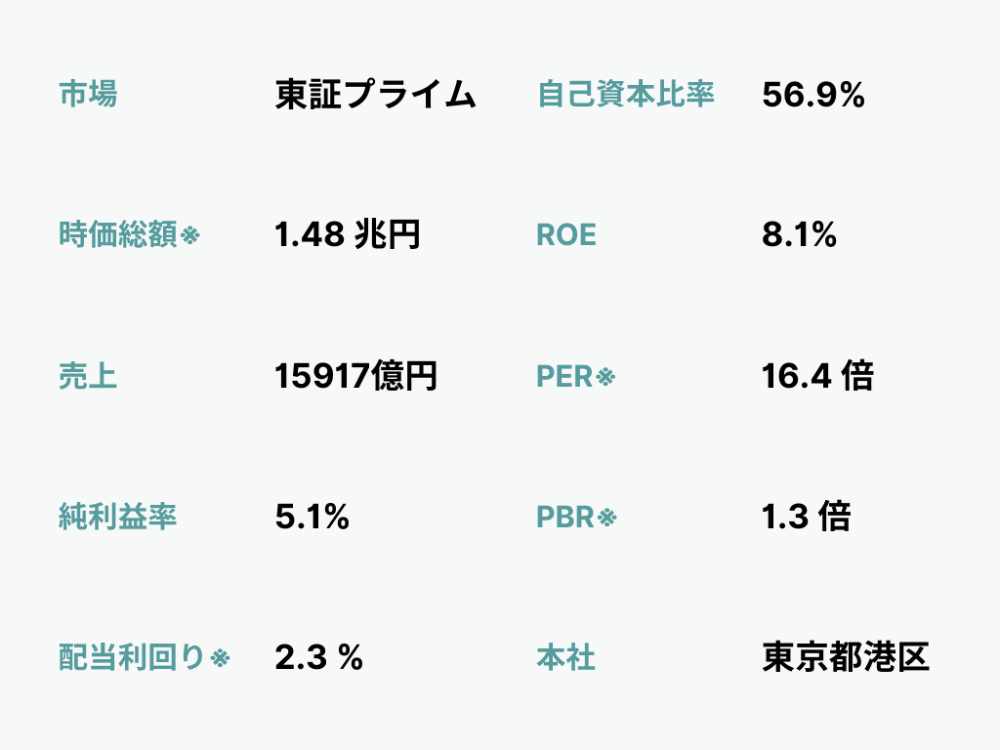Click the 56.9% equity ratio value
The image size is (1000, 750).
[x=813, y=95]
